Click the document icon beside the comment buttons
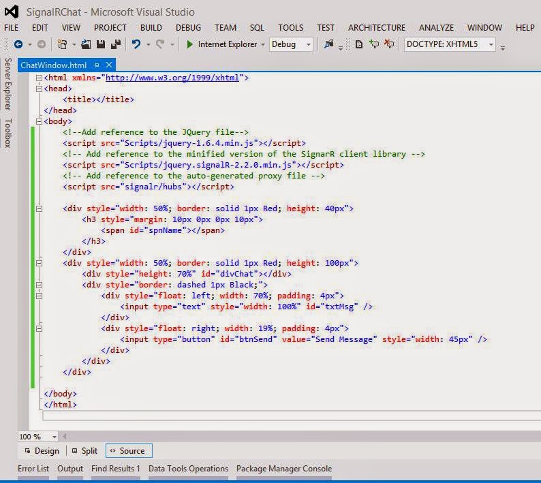 (x=359, y=44)
